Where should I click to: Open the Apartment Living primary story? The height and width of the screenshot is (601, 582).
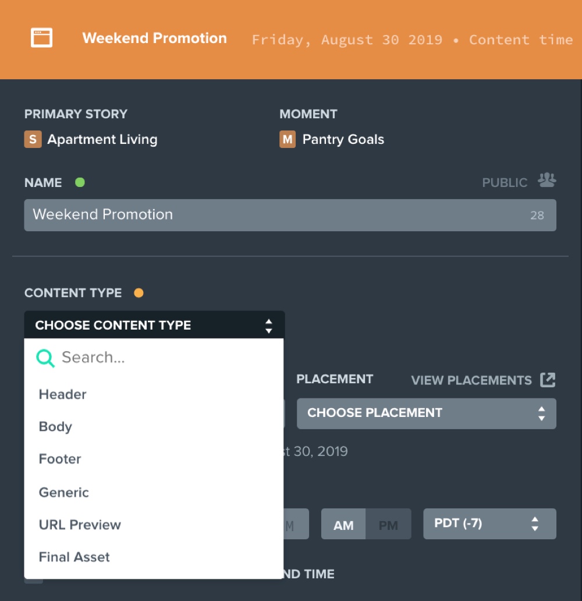pyautogui.click(x=102, y=139)
